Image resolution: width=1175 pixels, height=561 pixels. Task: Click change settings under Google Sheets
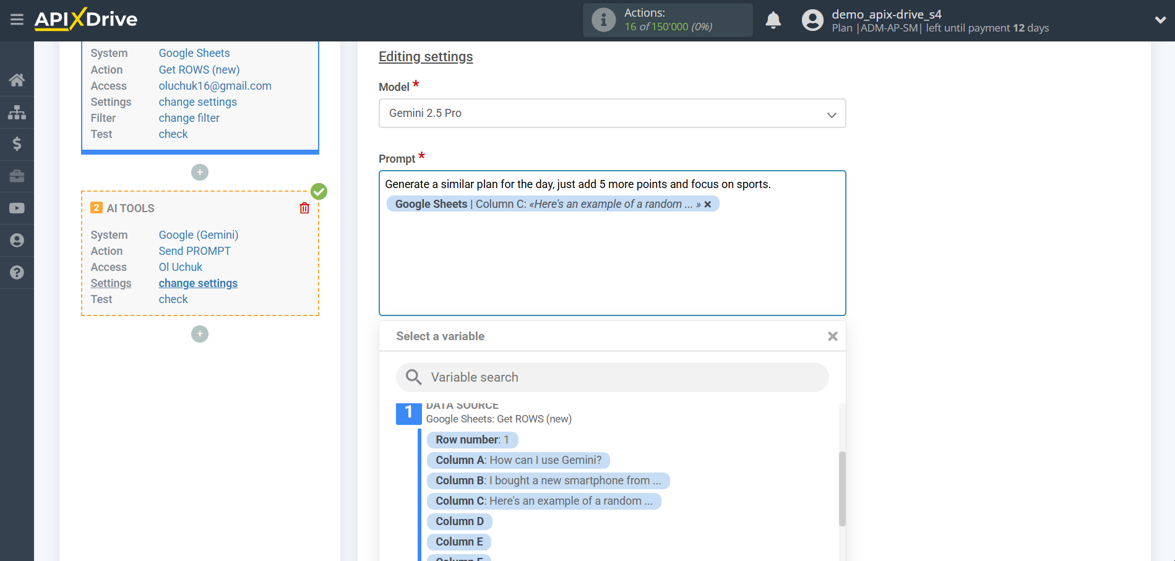click(x=197, y=101)
